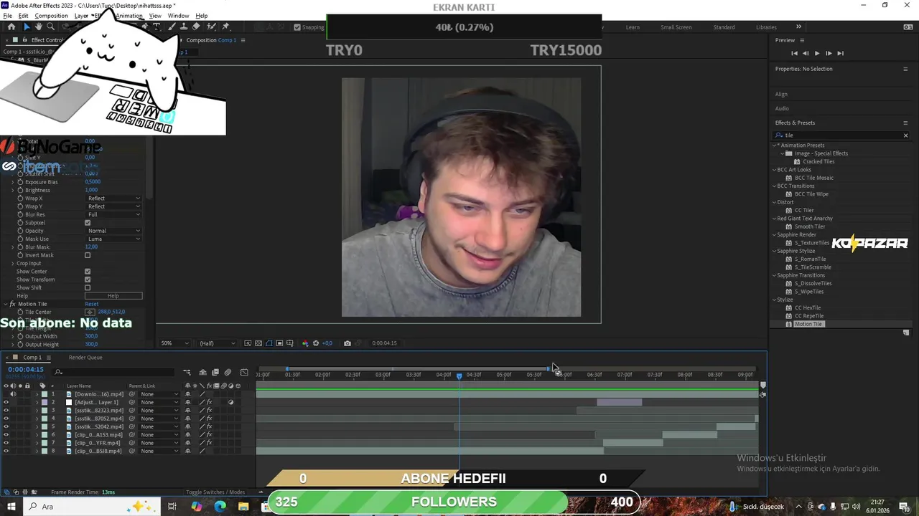Play the composition preview
Viewport: 919px width, 516px height.
(817, 53)
